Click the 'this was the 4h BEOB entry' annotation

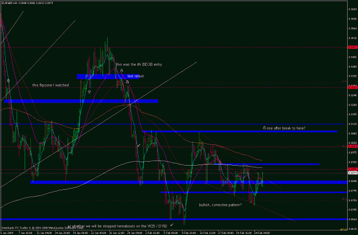point(139,64)
